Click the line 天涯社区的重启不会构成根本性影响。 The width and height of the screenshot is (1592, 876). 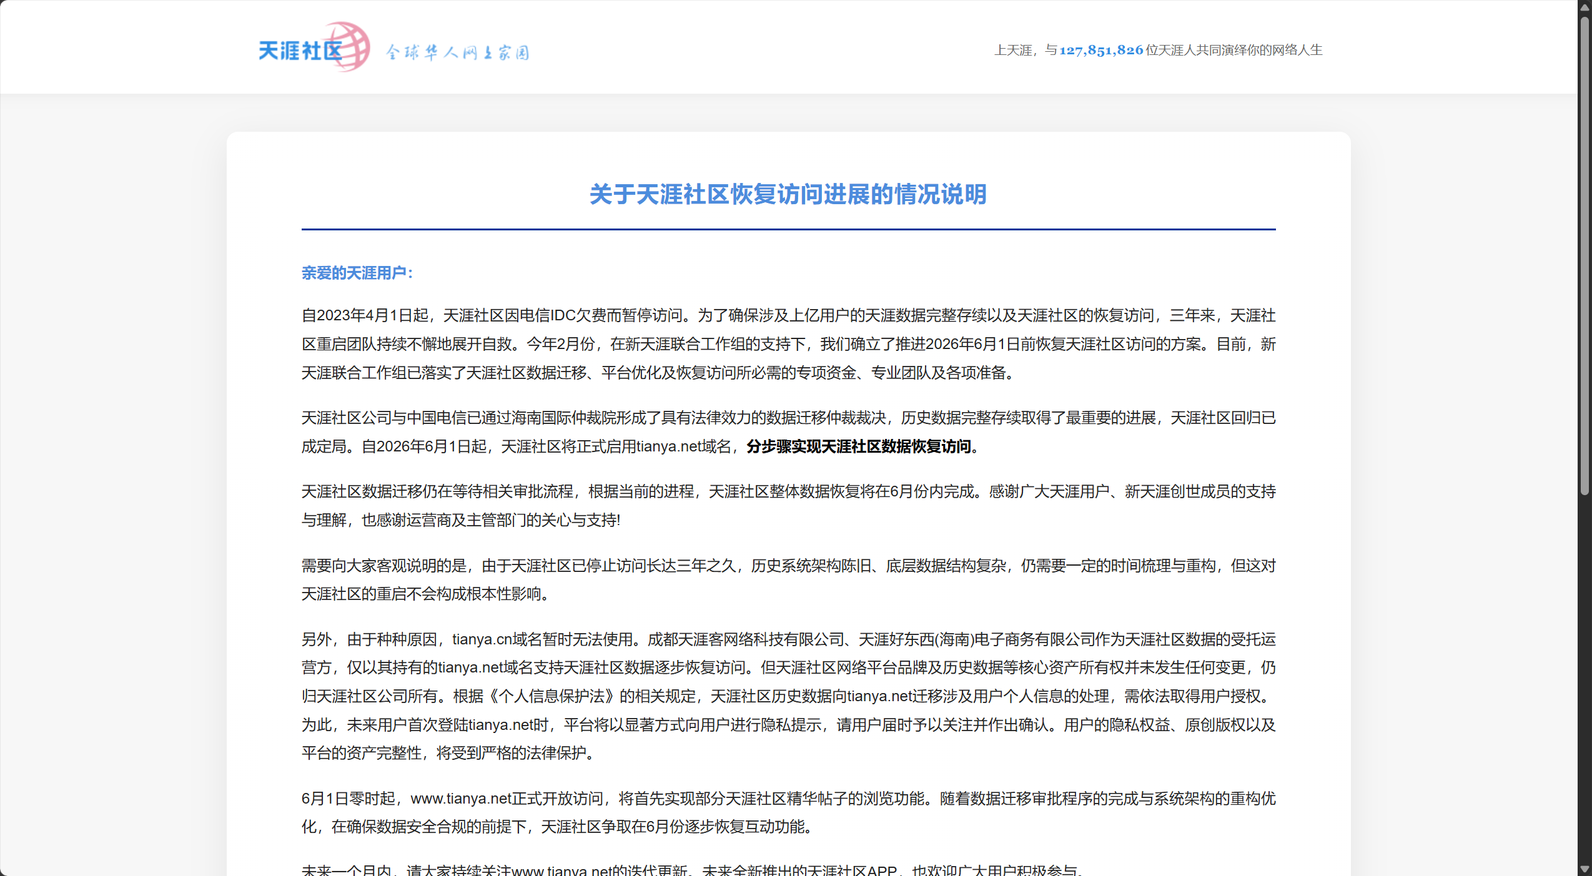425,594
